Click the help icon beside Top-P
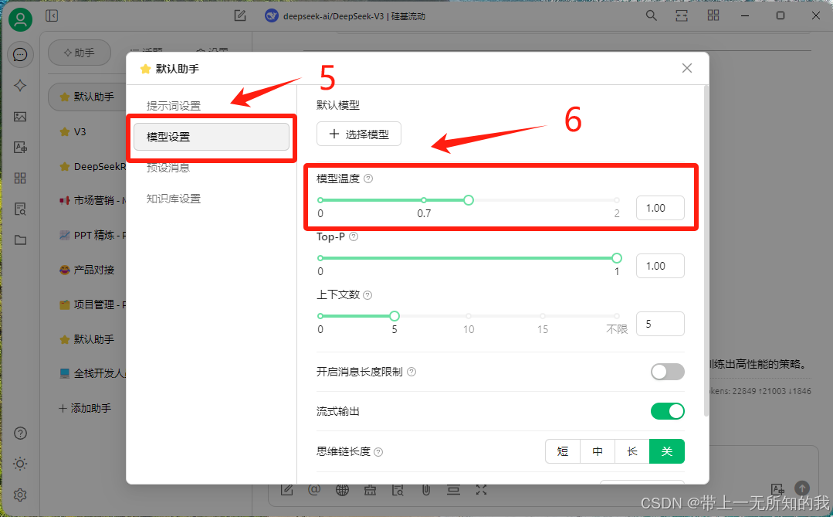833x517 pixels. [x=354, y=236]
